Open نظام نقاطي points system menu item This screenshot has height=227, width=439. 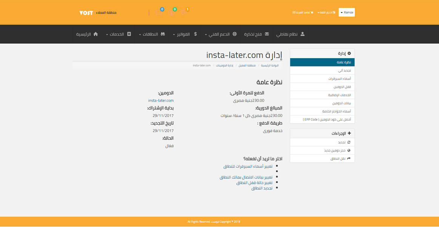point(290,34)
